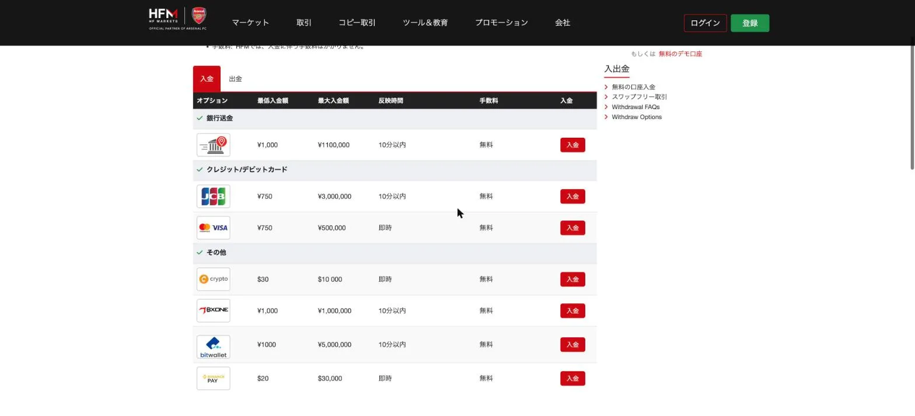Open the 無料のデモ口座 link
This screenshot has width=915, height=416.
click(680, 54)
